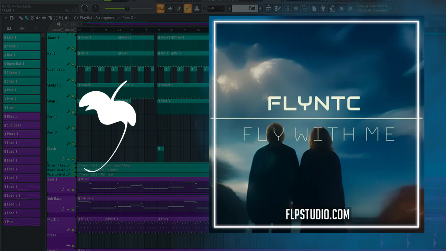Click the Playlist - Arrangement breadcrumb
This screenshot has height=251, width=446.
point(100,17)
